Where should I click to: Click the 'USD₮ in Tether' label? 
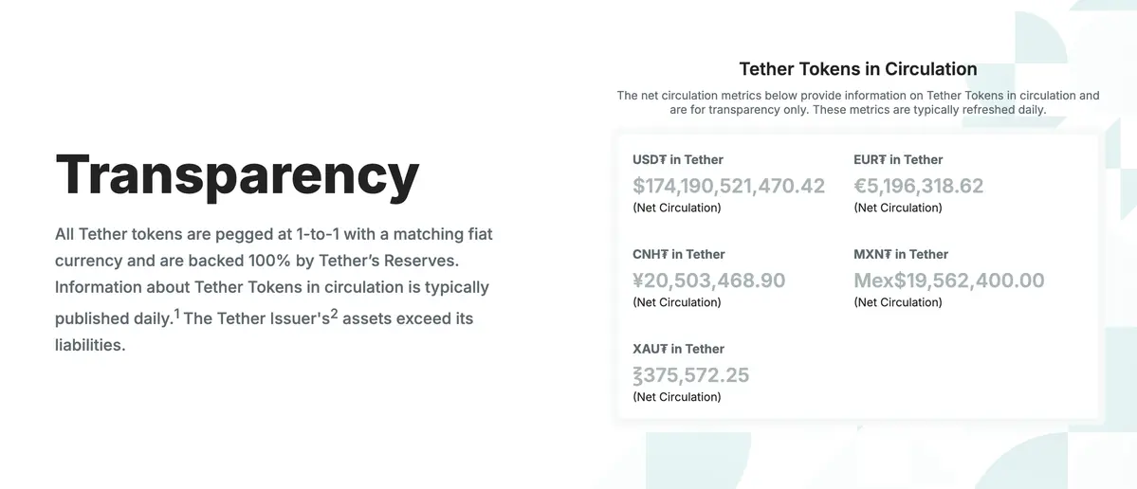coord(678,159)
